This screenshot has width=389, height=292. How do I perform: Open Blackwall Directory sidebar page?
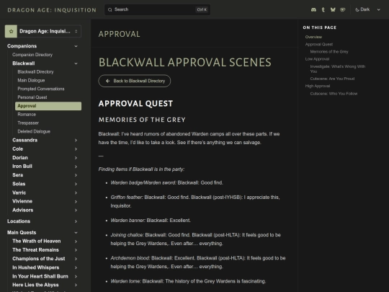35,72
